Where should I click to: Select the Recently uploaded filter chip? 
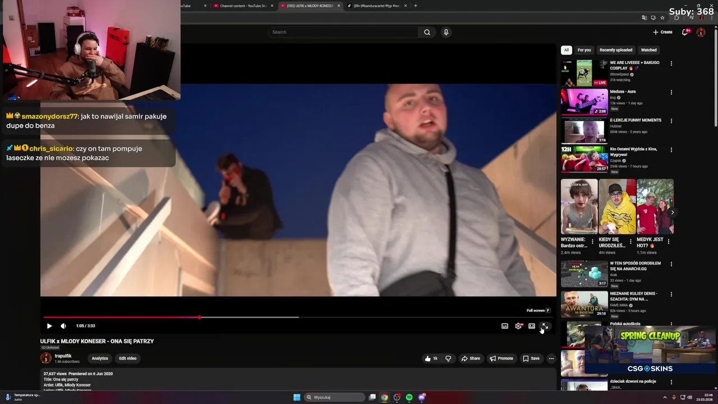point(616,50)
